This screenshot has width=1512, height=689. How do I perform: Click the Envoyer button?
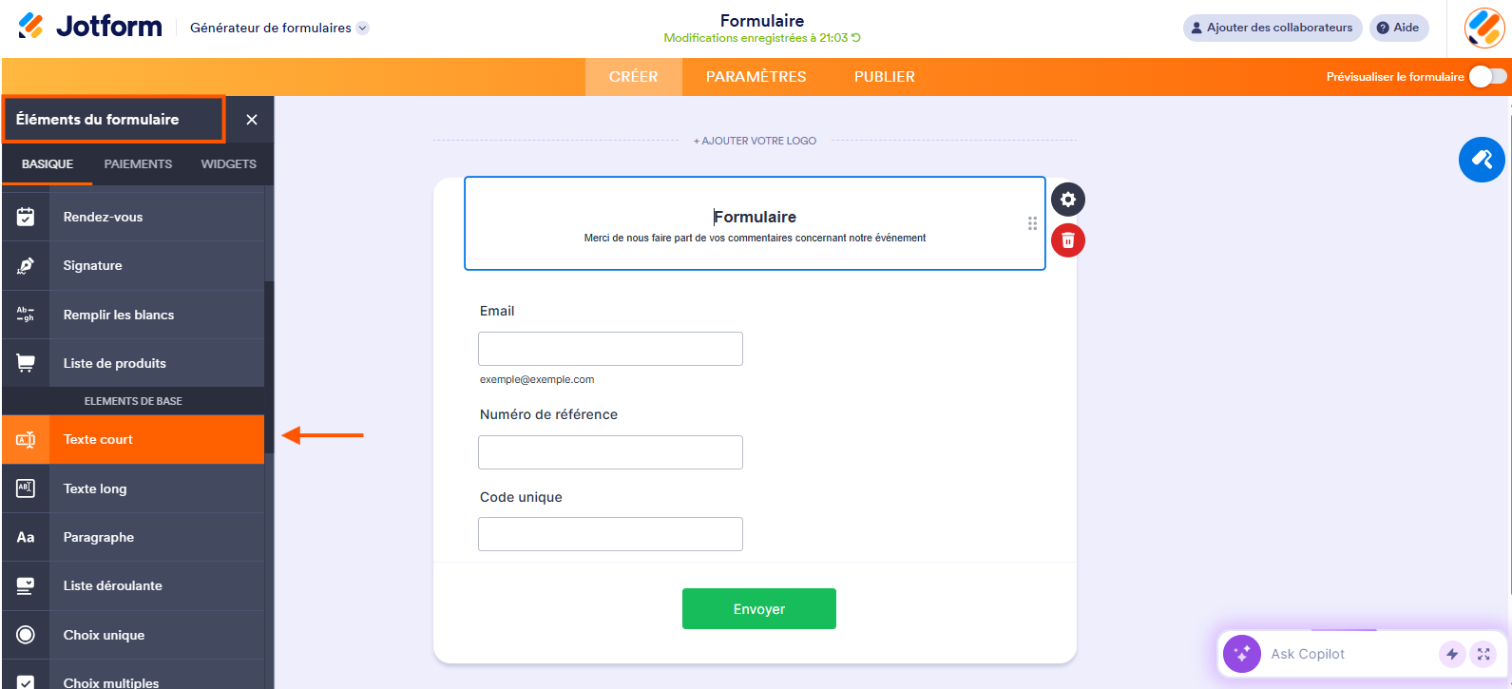click(x=758, y=608)
